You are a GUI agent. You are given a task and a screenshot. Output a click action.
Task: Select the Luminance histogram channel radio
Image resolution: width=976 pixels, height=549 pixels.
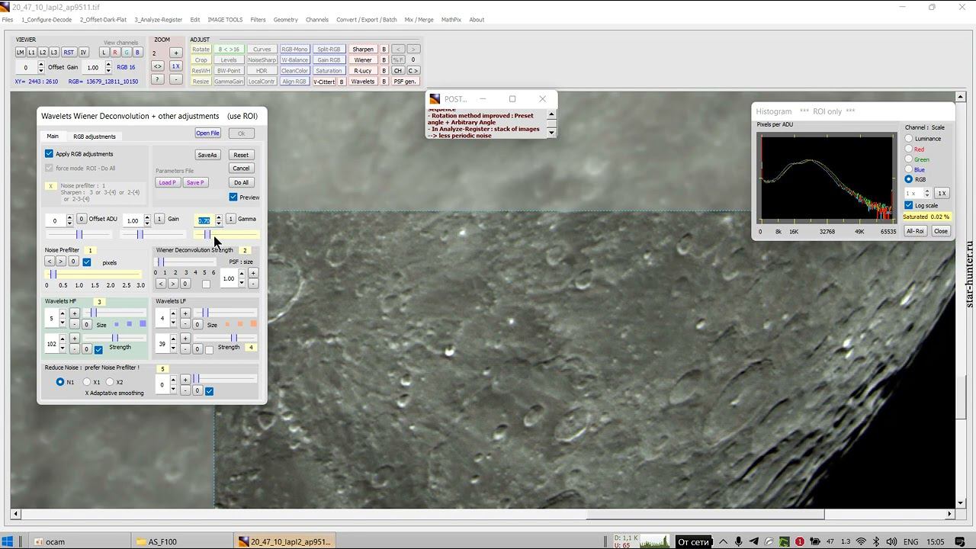[x=909, y=139]
